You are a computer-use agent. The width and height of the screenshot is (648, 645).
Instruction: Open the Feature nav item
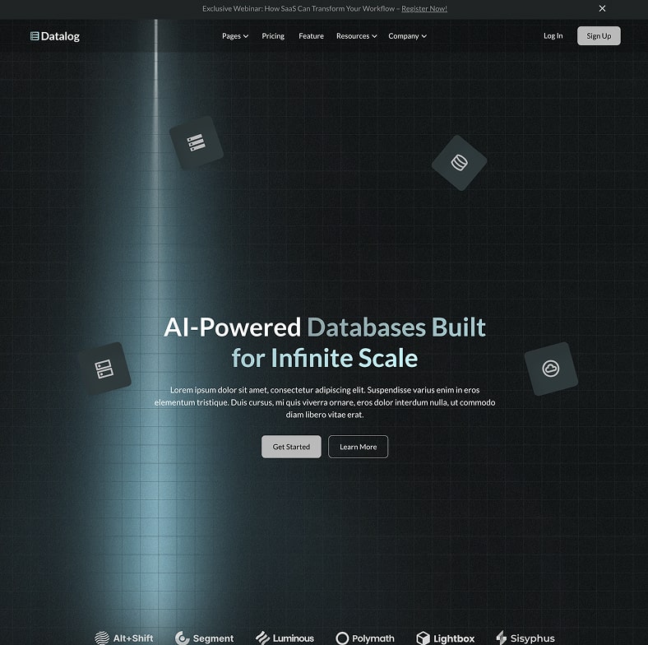click(311, 36)
